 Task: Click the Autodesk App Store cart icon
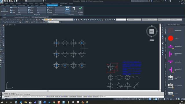click(163, 1)
